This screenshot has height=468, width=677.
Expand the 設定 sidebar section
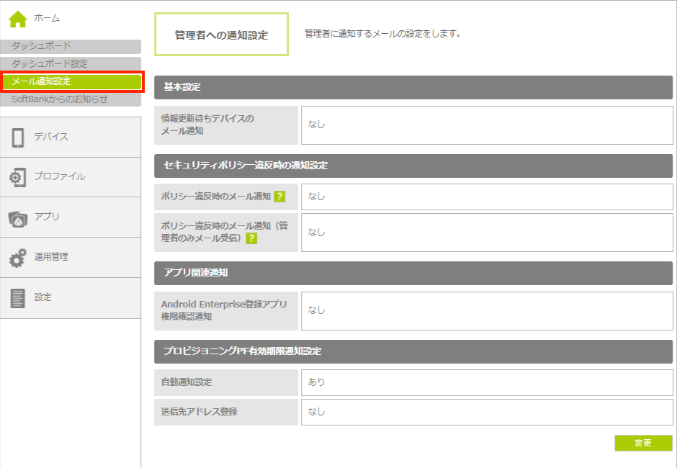tap(43, 297)
